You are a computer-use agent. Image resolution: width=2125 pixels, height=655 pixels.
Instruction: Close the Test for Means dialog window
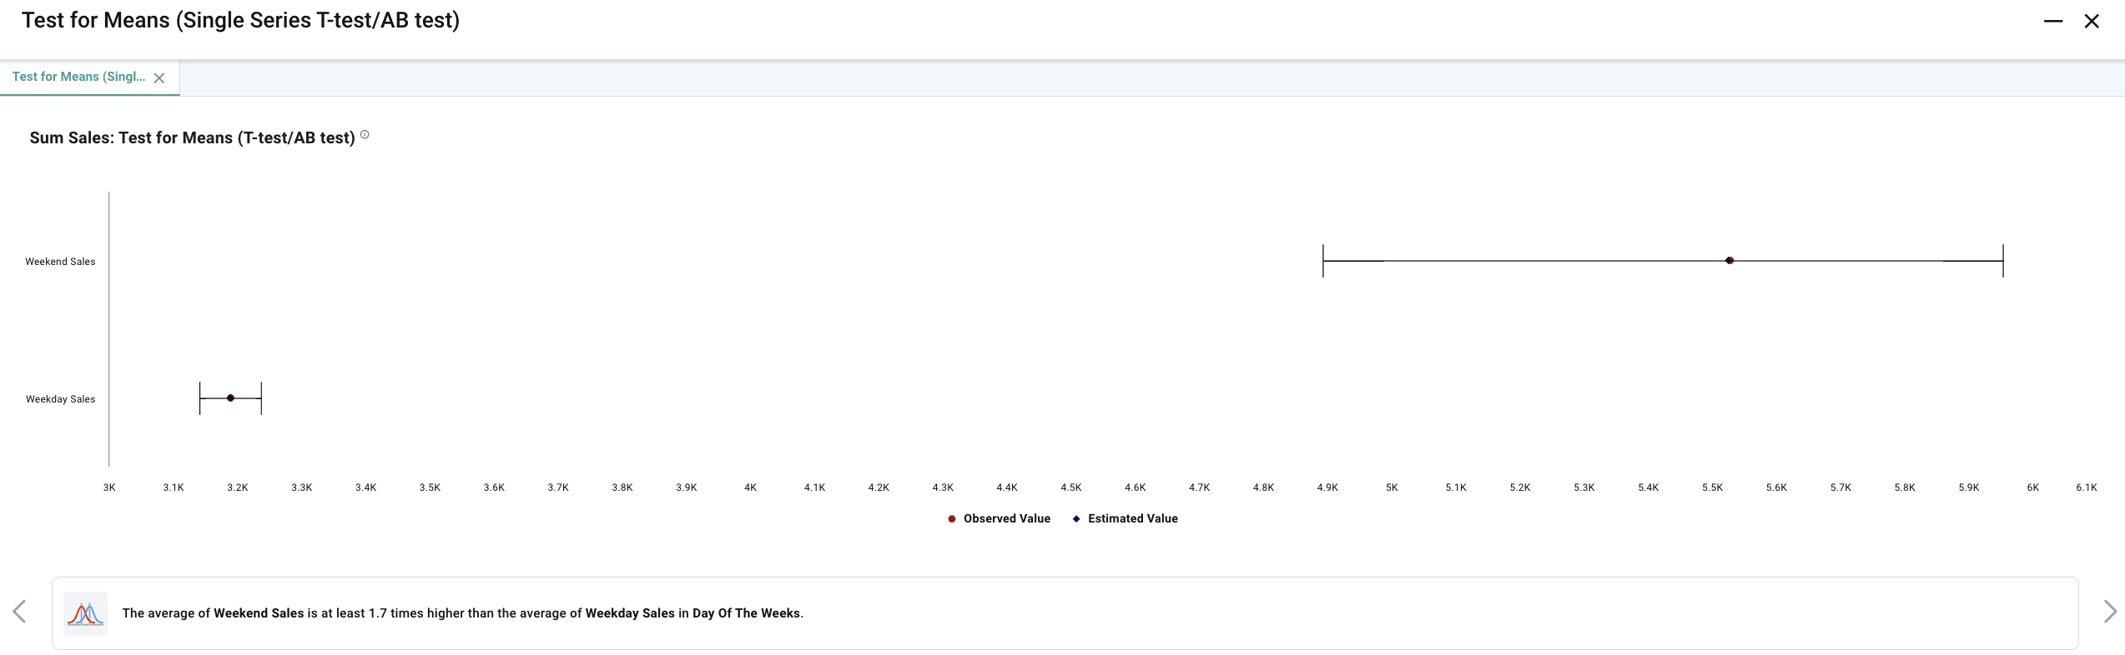(2091, 21)
